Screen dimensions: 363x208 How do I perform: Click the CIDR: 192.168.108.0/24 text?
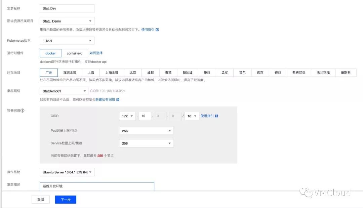coord(108,91)
